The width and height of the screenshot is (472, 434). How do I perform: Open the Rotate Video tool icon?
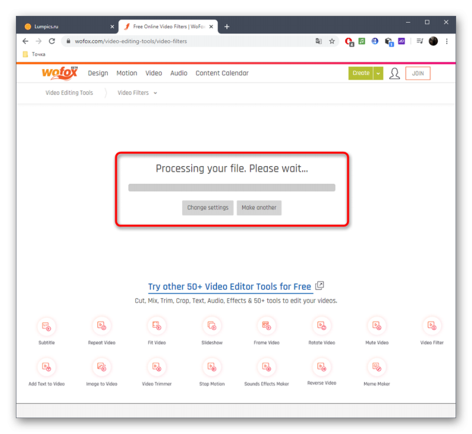coord(322,325)
